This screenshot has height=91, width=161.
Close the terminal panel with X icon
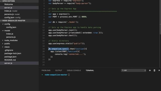(x=159, y=70)
